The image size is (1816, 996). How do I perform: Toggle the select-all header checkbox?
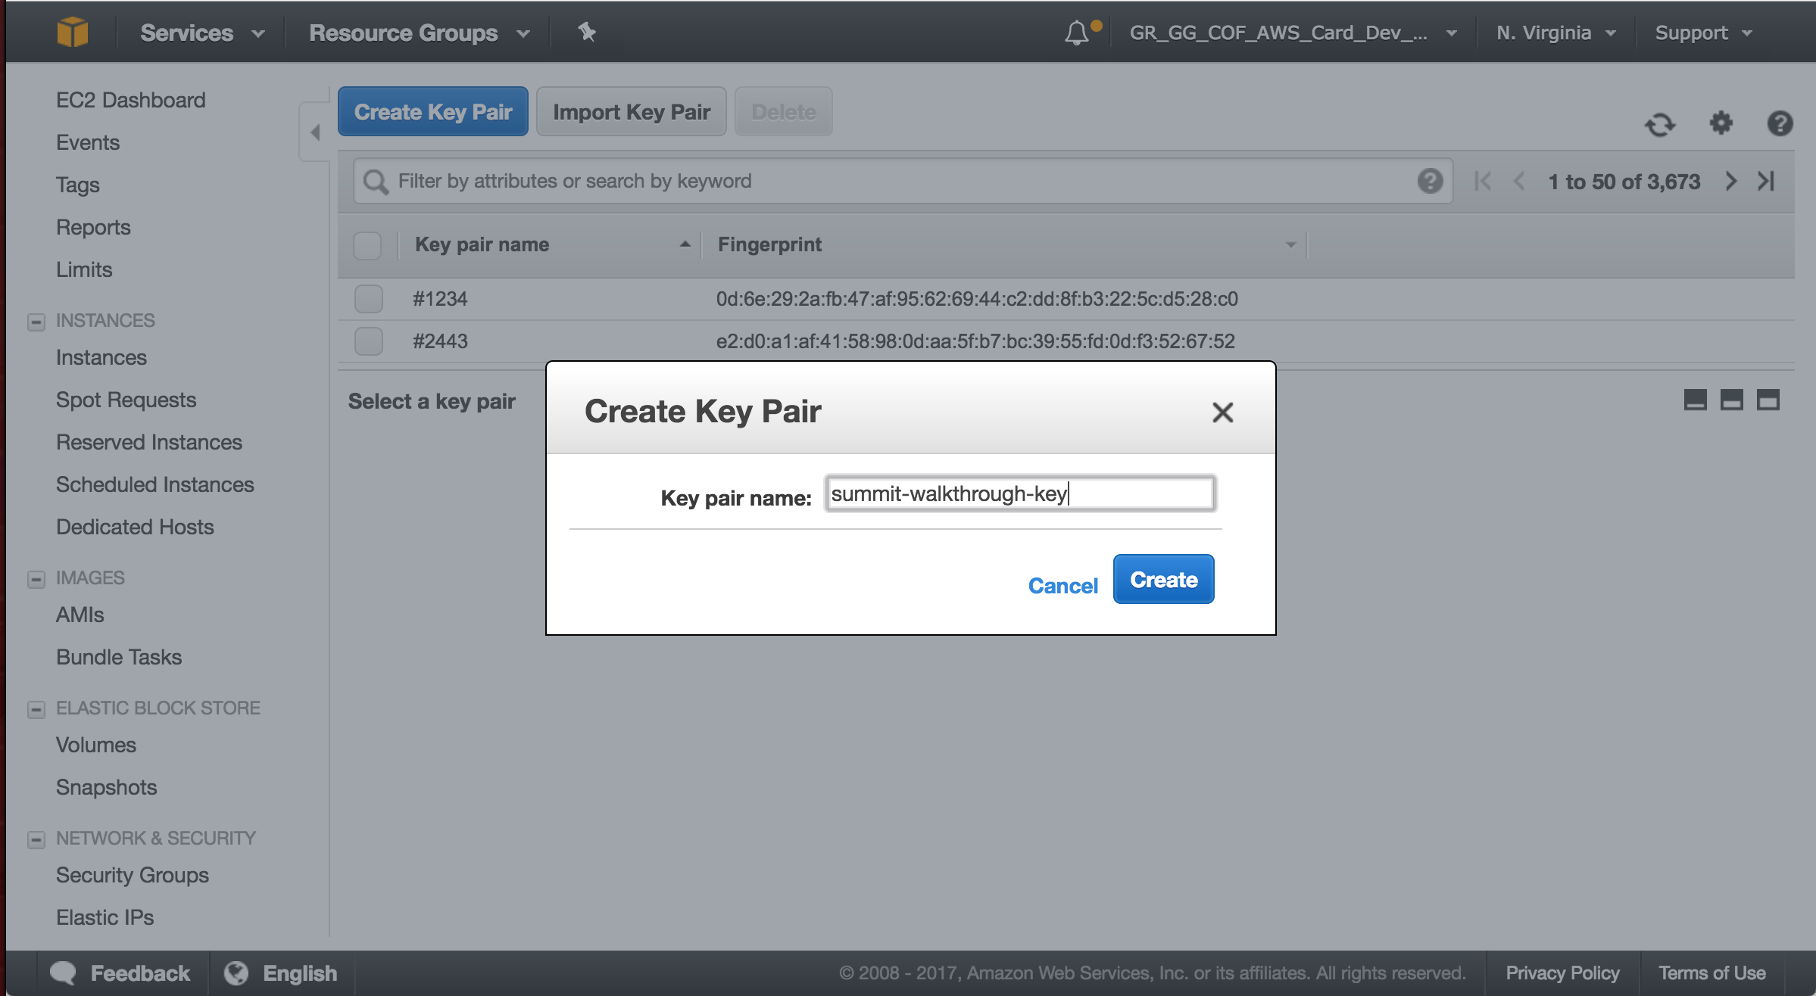tap(367, 245)
